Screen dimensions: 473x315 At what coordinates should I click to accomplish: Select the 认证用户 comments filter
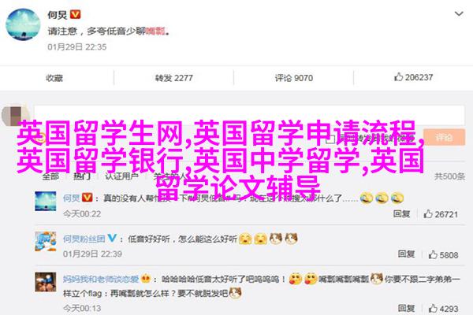click(x=122, y=176)
